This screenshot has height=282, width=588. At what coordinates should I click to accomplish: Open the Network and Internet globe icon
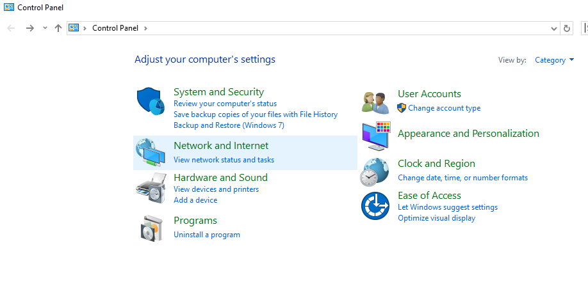click(151, 153)
